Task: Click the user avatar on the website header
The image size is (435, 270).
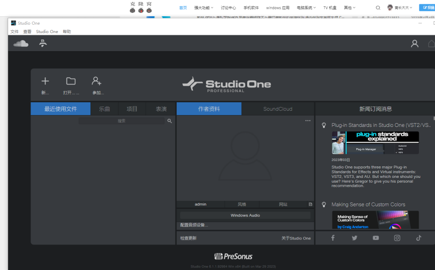Action: (x=390, y=8)
